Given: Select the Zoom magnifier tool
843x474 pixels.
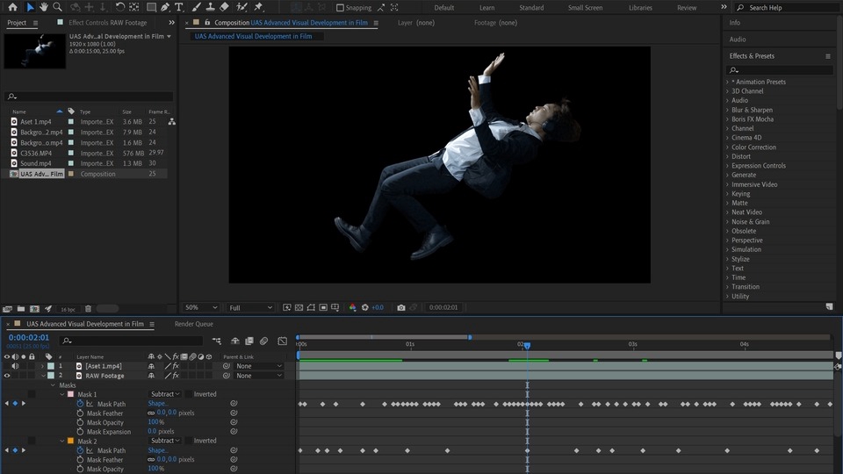Looking at the screenshot, I should click(x=58, y=7).
